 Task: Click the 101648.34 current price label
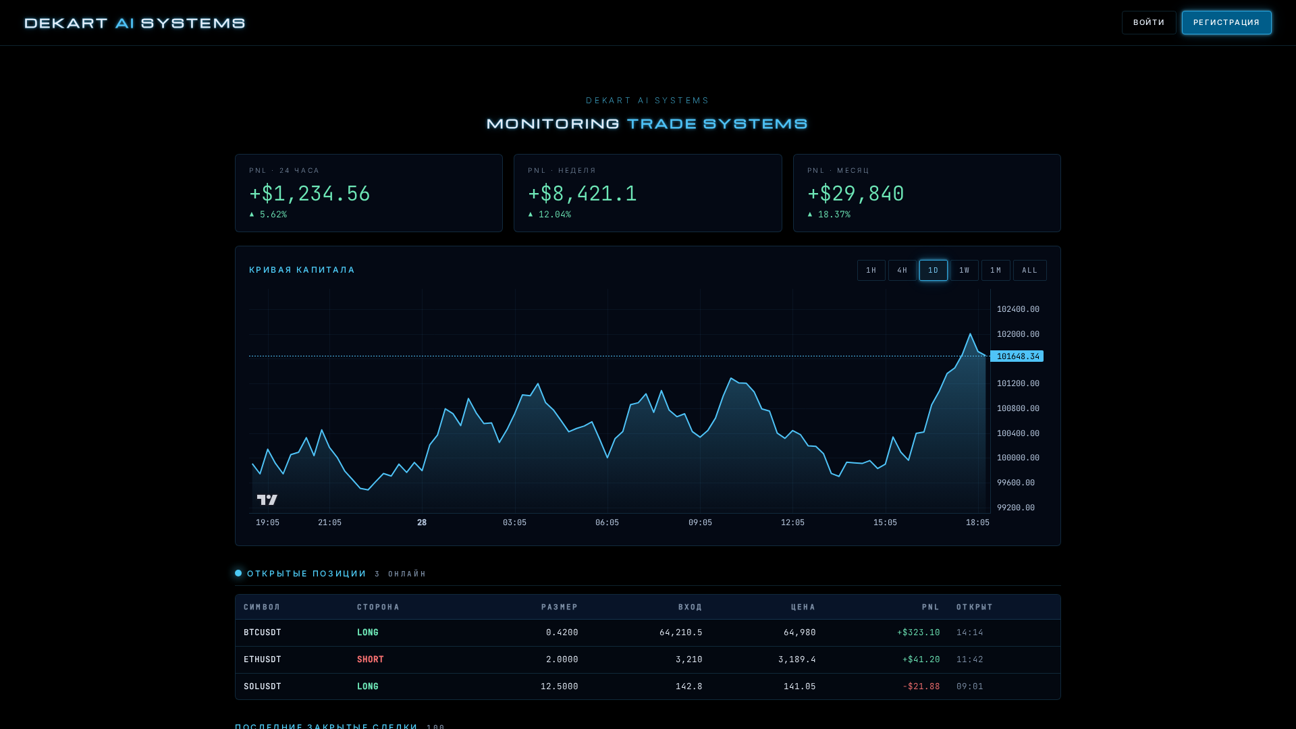[1017, 356]
